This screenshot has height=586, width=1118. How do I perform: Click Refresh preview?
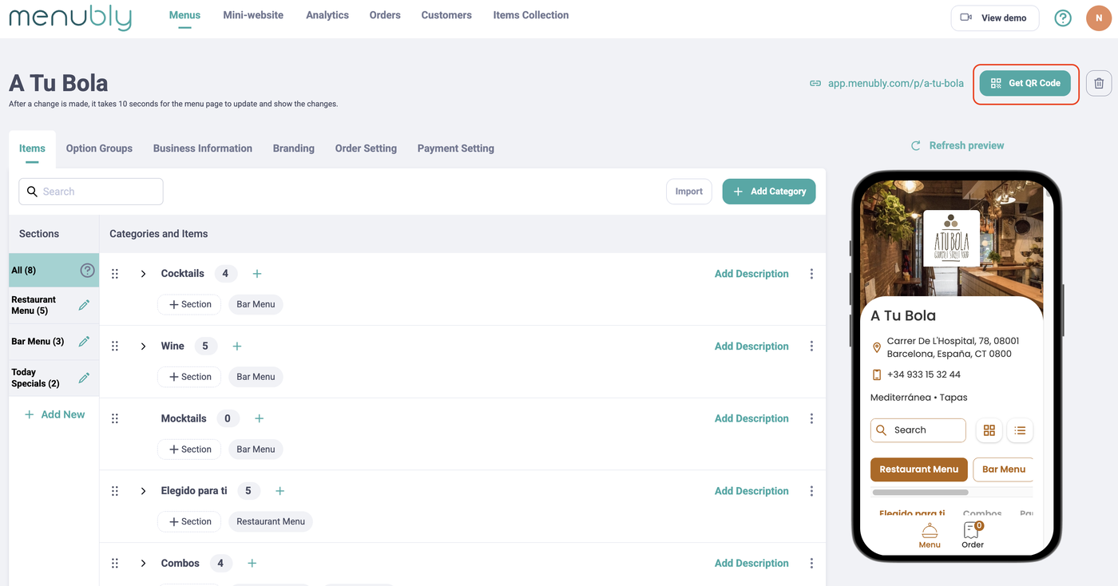click(958, 145)
